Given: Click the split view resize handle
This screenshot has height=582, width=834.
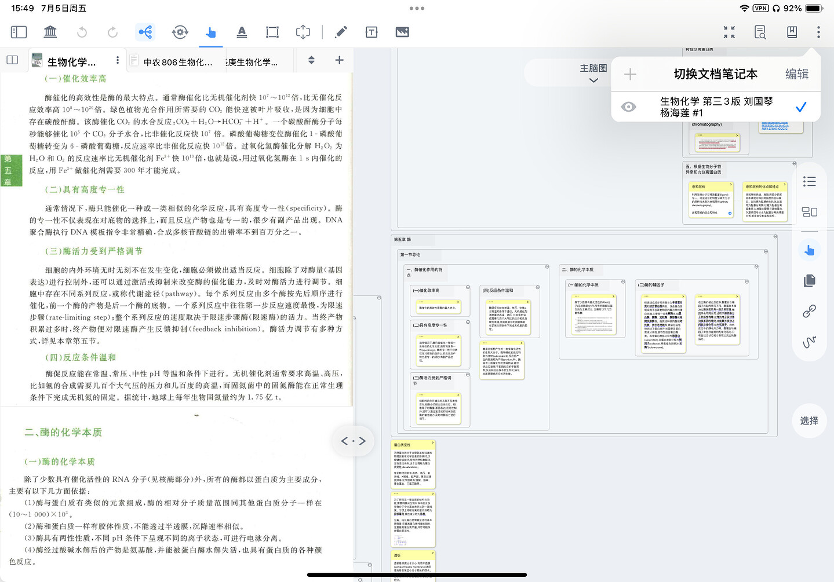Looking at the screenshot, I should pos(354,441).
